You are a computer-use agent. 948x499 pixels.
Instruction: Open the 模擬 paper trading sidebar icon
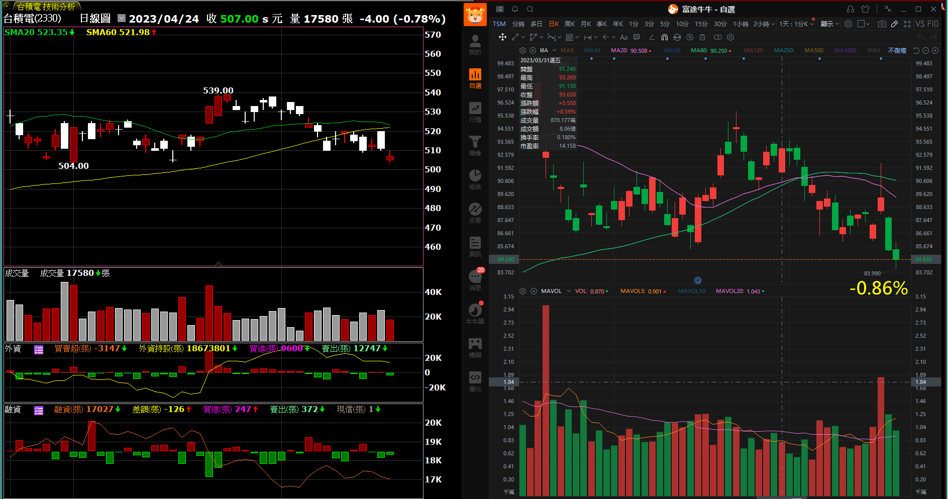click(475, 347)
